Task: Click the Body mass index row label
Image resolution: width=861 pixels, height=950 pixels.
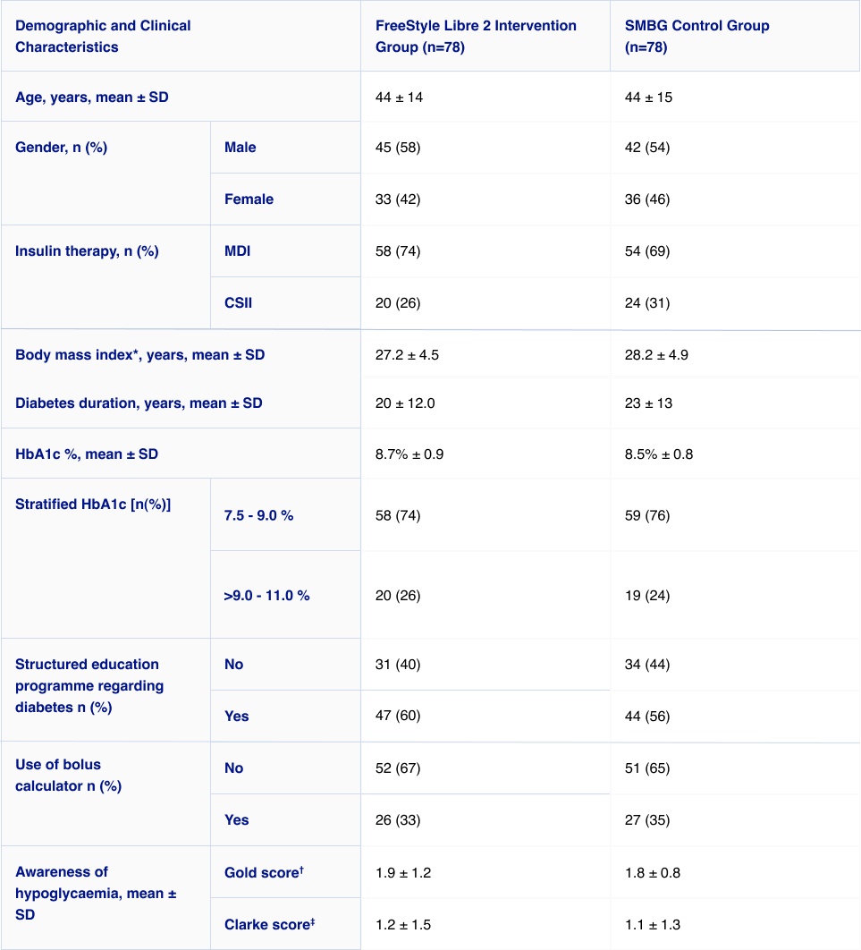Action: [139, 354]
